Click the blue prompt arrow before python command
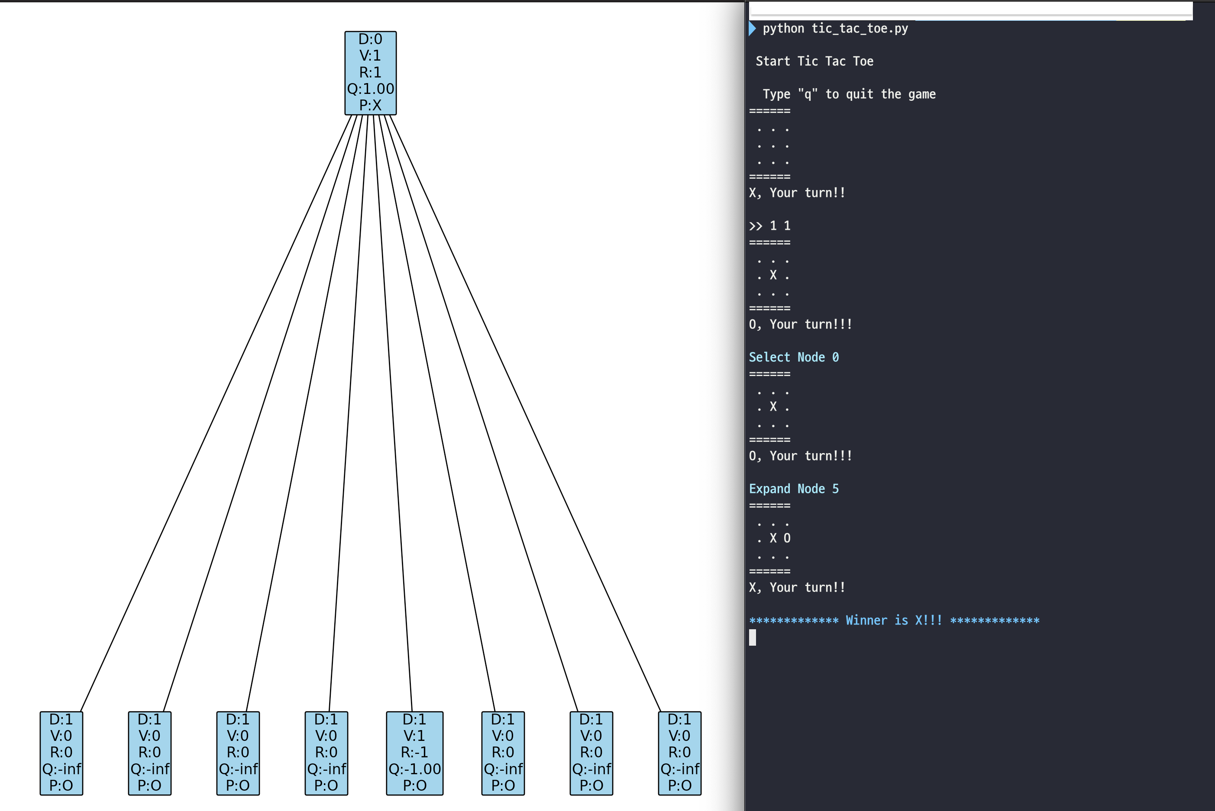 pyautogui.click(x=753, y=29)
